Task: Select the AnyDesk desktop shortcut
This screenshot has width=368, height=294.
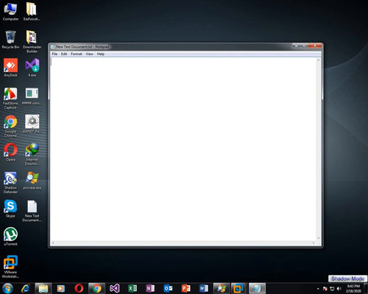Action: [x=10, y=68]
